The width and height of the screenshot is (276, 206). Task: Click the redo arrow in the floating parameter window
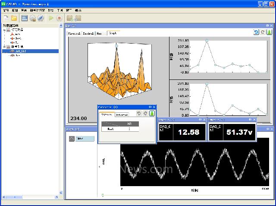[145, 114]
